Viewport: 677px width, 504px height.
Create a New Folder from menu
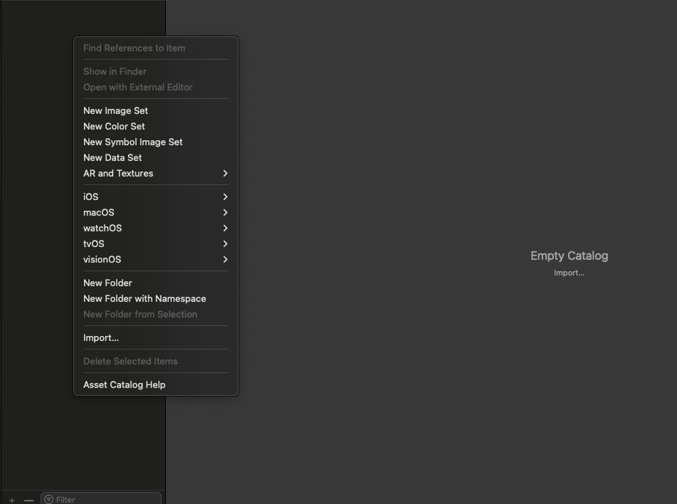point(155,283)
